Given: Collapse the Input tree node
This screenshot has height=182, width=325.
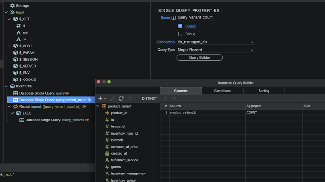Looking at the screenshot, I should coord(6,12).
